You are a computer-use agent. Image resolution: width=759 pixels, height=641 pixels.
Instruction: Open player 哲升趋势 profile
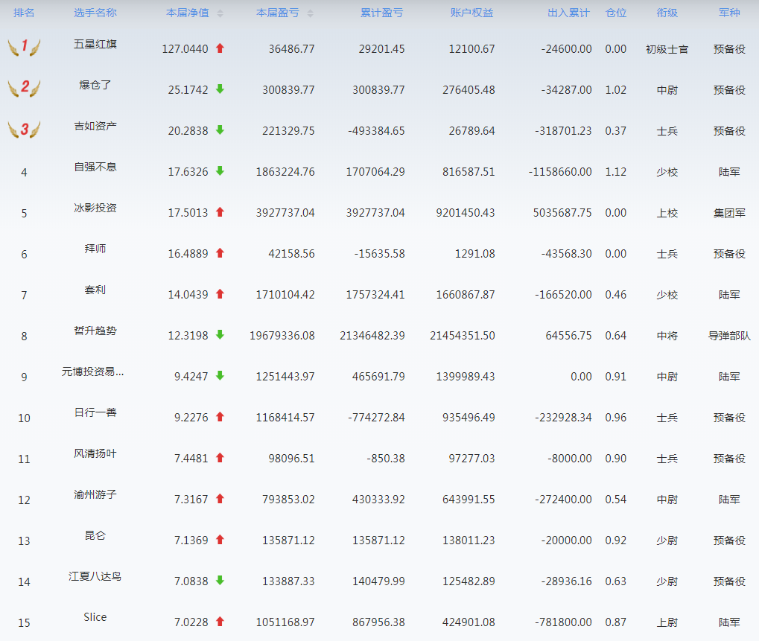coord(95,331)
